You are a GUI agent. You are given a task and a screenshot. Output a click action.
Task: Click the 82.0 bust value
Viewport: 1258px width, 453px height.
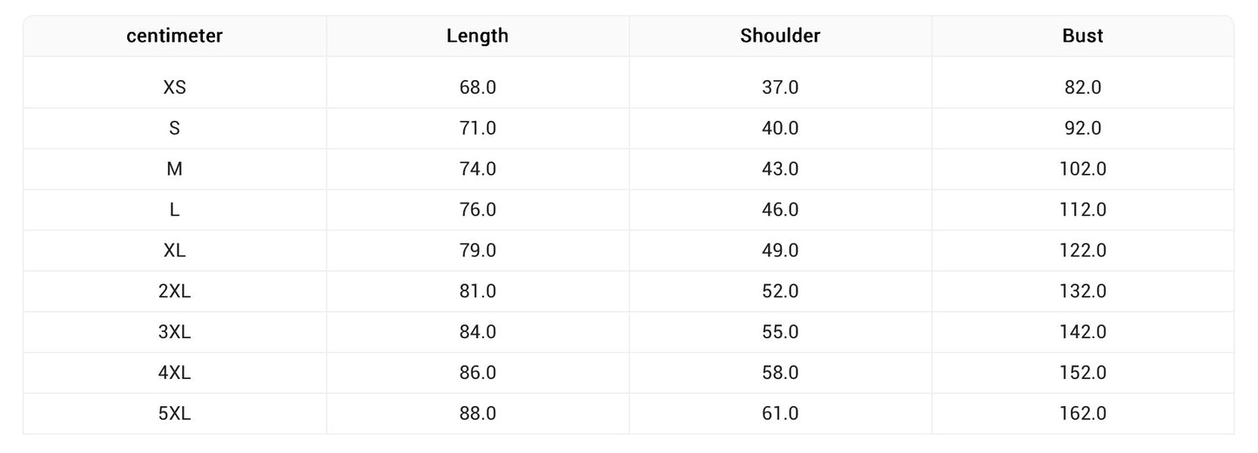(x=1082, y=87)
